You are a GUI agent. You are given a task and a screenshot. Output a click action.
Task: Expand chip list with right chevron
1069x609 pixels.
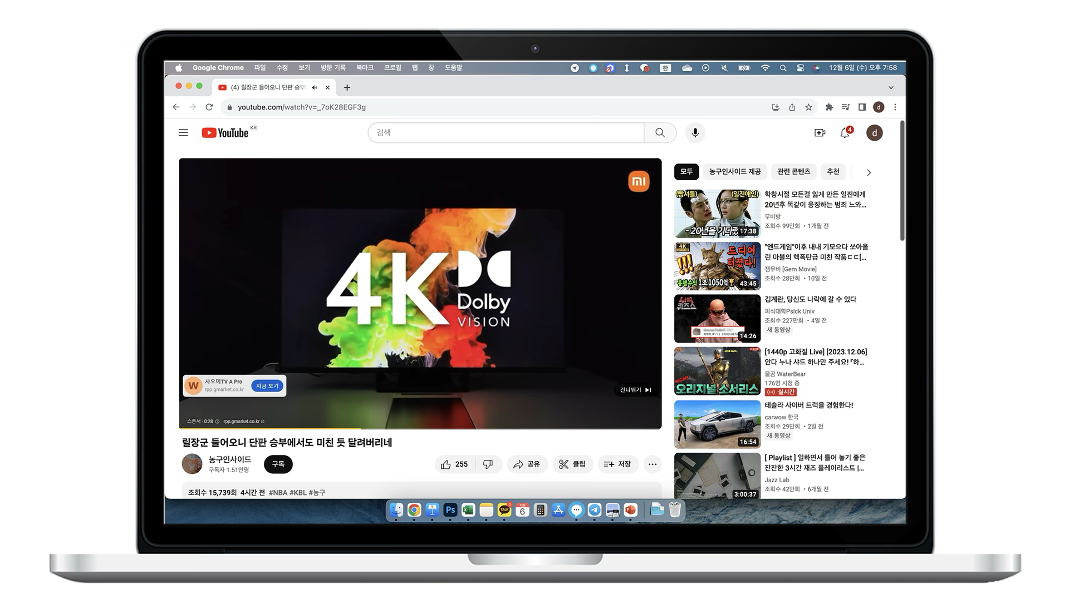point(869,172)
